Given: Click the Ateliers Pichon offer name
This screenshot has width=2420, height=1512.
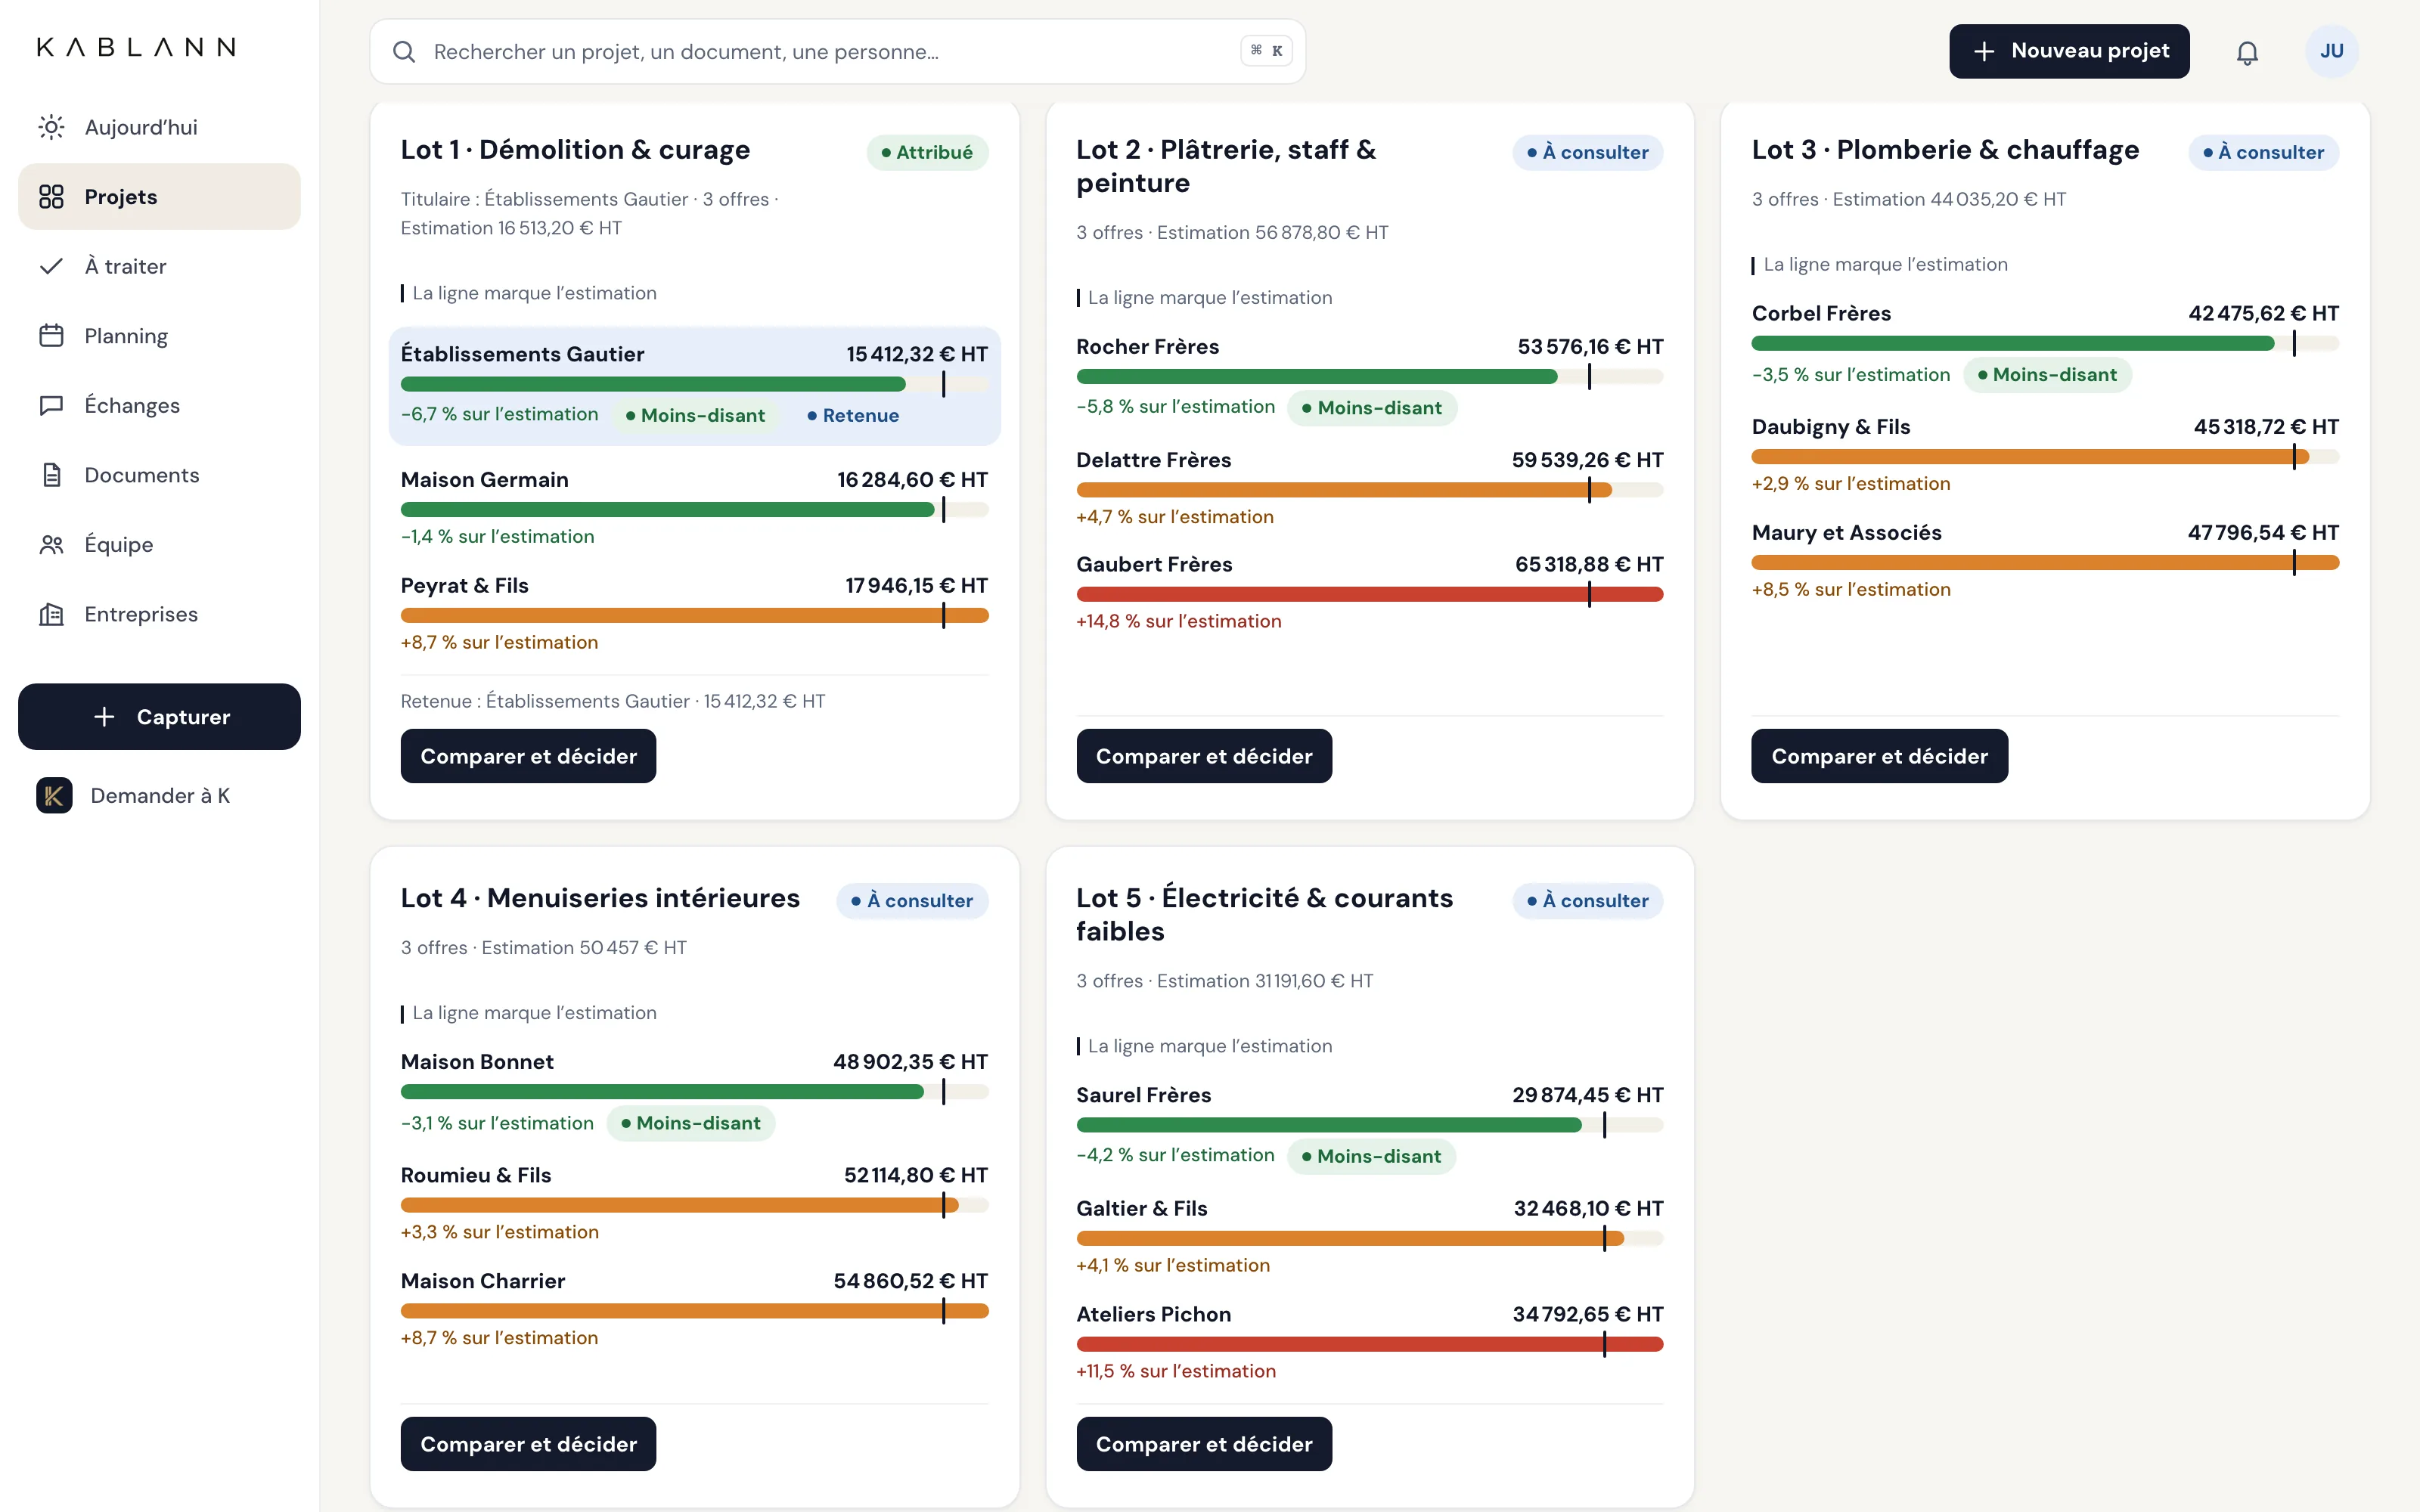Looking at the screenshot, I should tap(1153, 1314).
